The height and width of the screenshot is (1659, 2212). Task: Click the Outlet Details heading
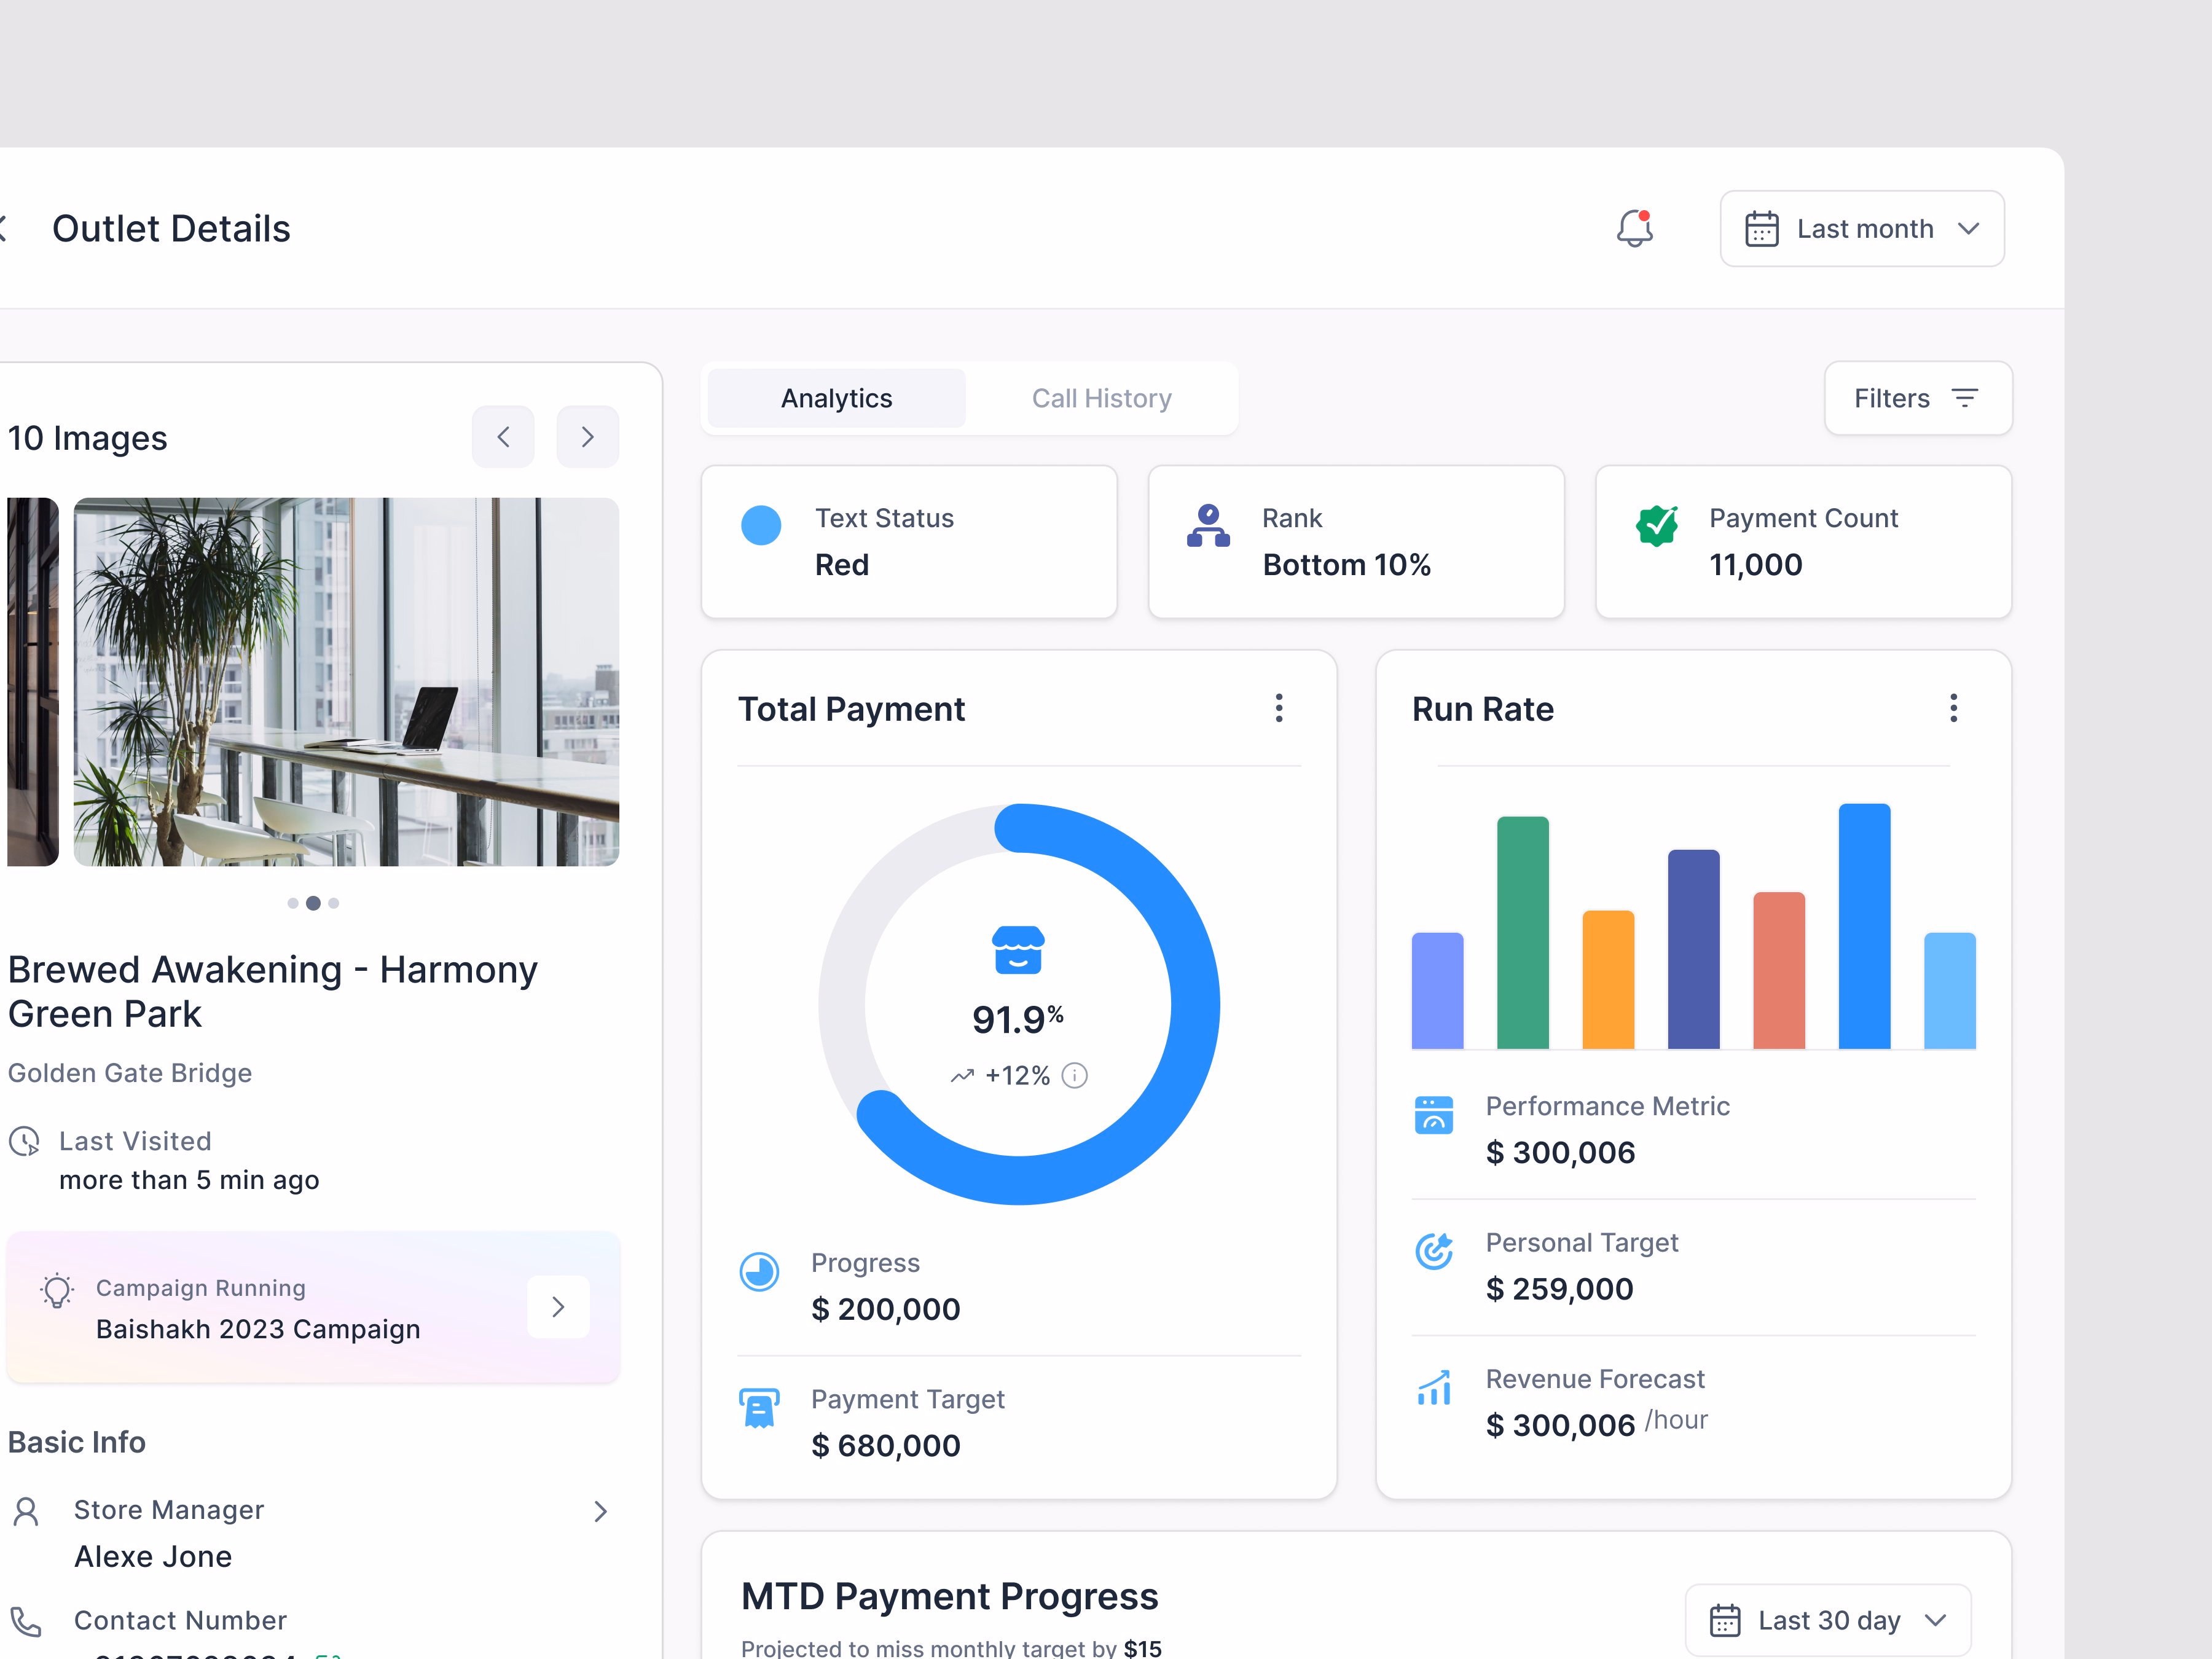click(x=171, y=229)
